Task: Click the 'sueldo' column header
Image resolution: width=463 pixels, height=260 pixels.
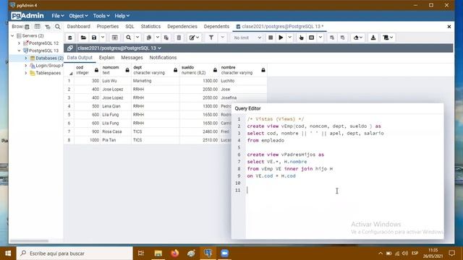Action: pos(200,70)
